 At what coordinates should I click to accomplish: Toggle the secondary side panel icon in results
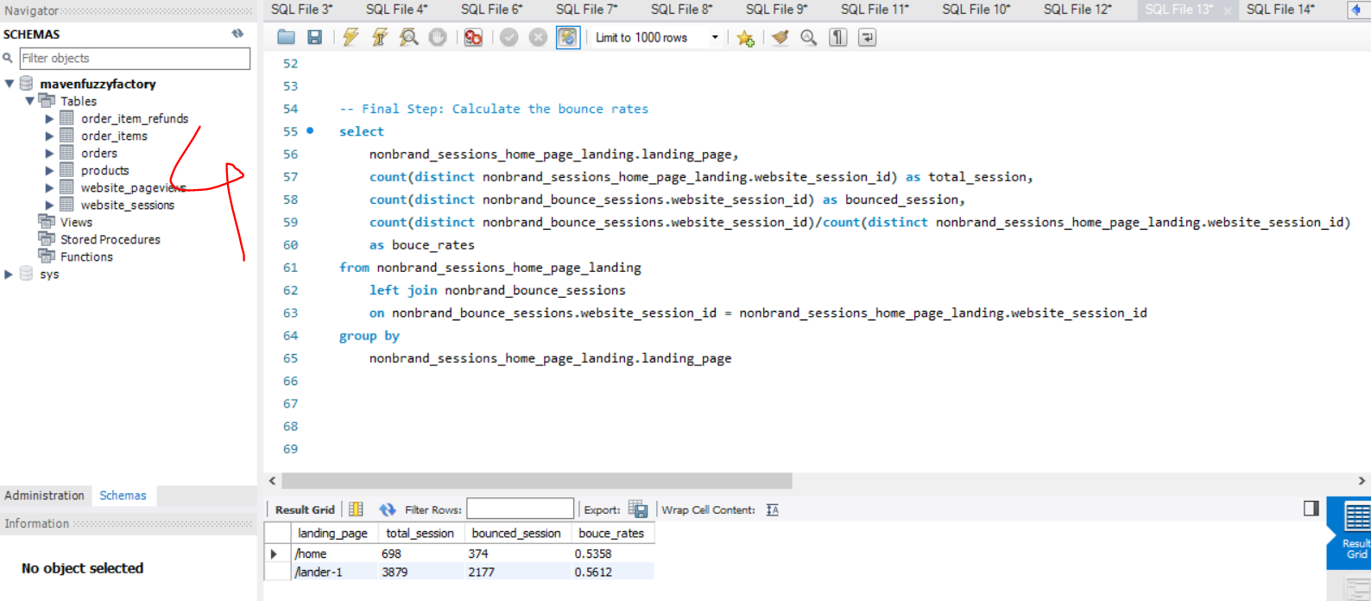pyautogui.click(x=1311, y=508)
